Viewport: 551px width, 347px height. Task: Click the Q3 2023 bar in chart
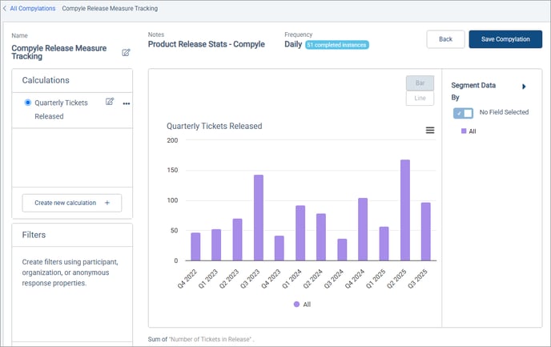point(258,217)
